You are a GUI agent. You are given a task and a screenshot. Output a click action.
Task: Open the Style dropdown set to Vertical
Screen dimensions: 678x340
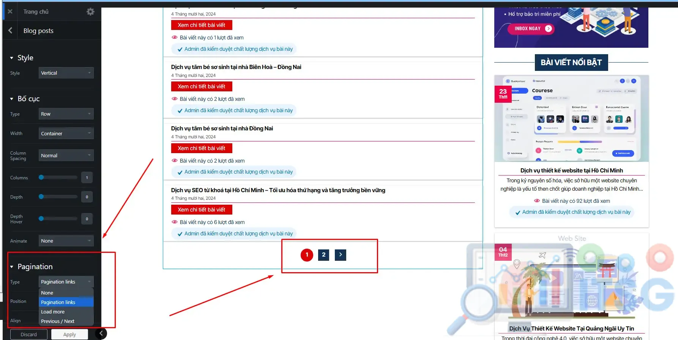point(66,73)
